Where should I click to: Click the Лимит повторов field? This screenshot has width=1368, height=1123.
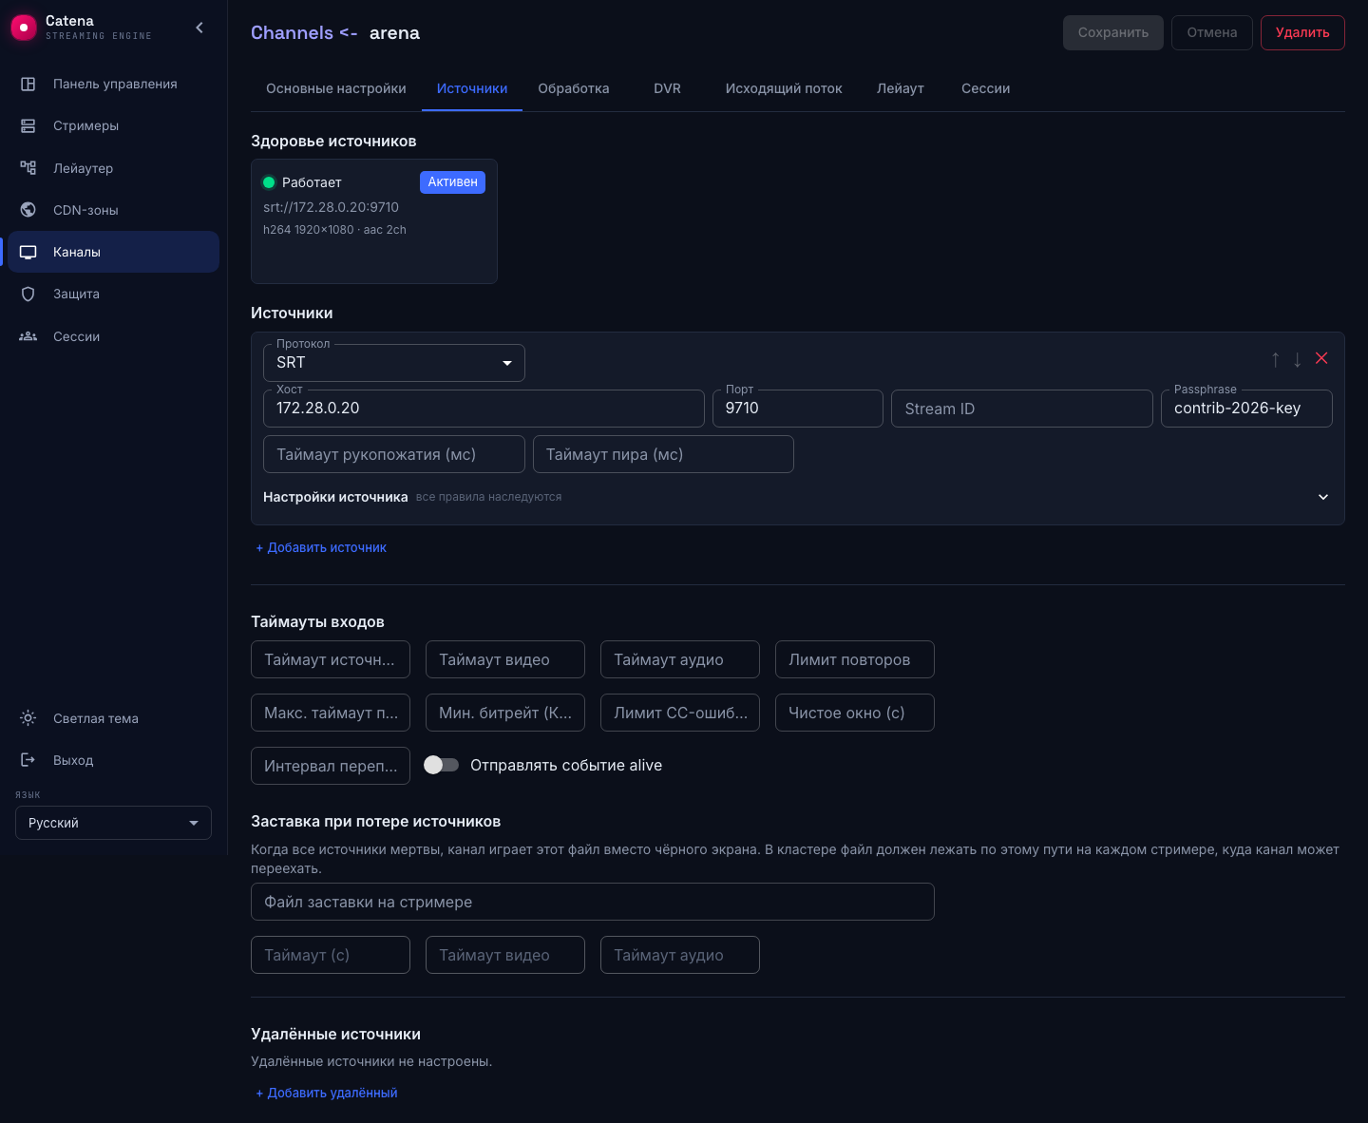tap(855, 659)
